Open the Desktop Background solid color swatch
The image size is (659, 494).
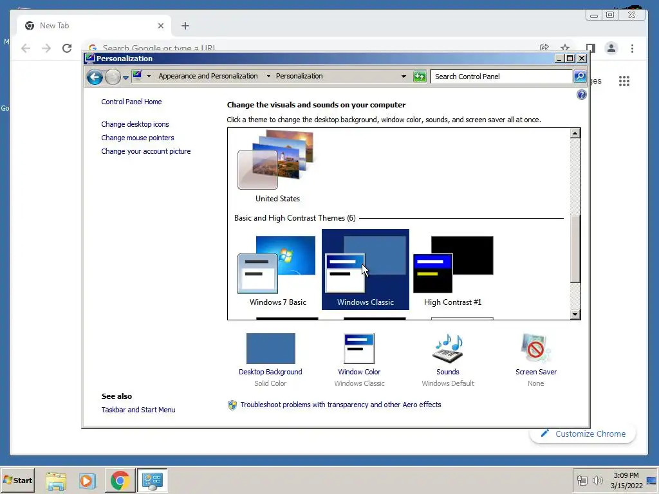click(271, 348)
